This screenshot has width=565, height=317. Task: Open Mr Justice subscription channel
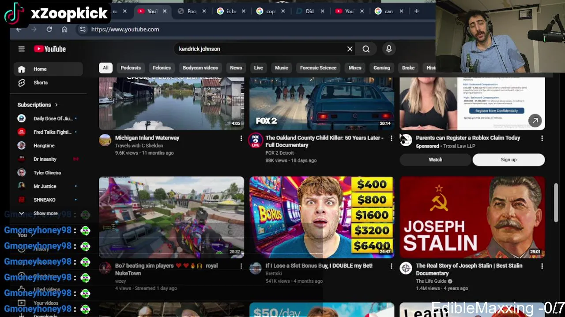(47, 186)
